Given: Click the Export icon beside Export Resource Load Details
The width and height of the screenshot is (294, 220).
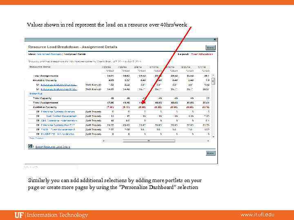Looking at the screenshot, I should pyautogui.click(x=30, y=146).
